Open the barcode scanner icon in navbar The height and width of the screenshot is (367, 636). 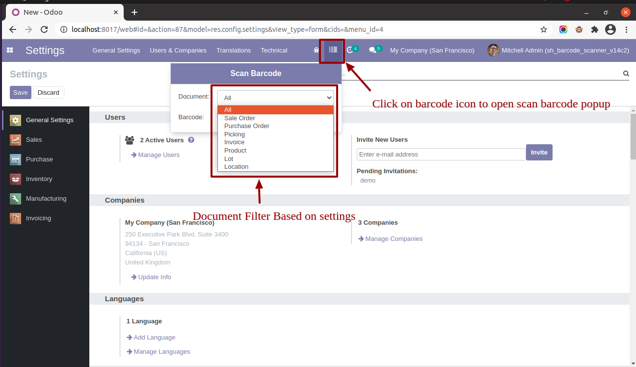[333, 50]
